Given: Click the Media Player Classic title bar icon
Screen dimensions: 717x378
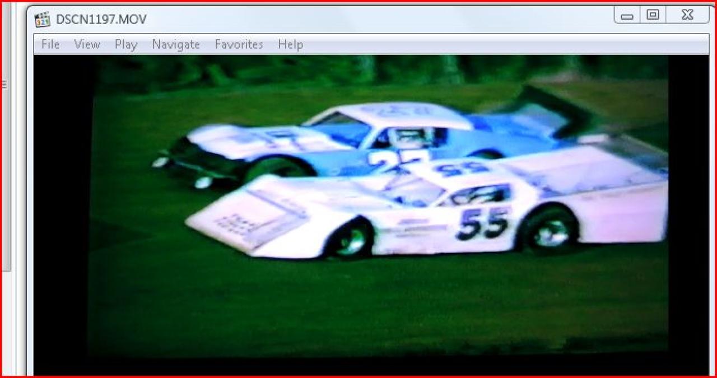Looking at the screenshot, I should coord(43,20).
